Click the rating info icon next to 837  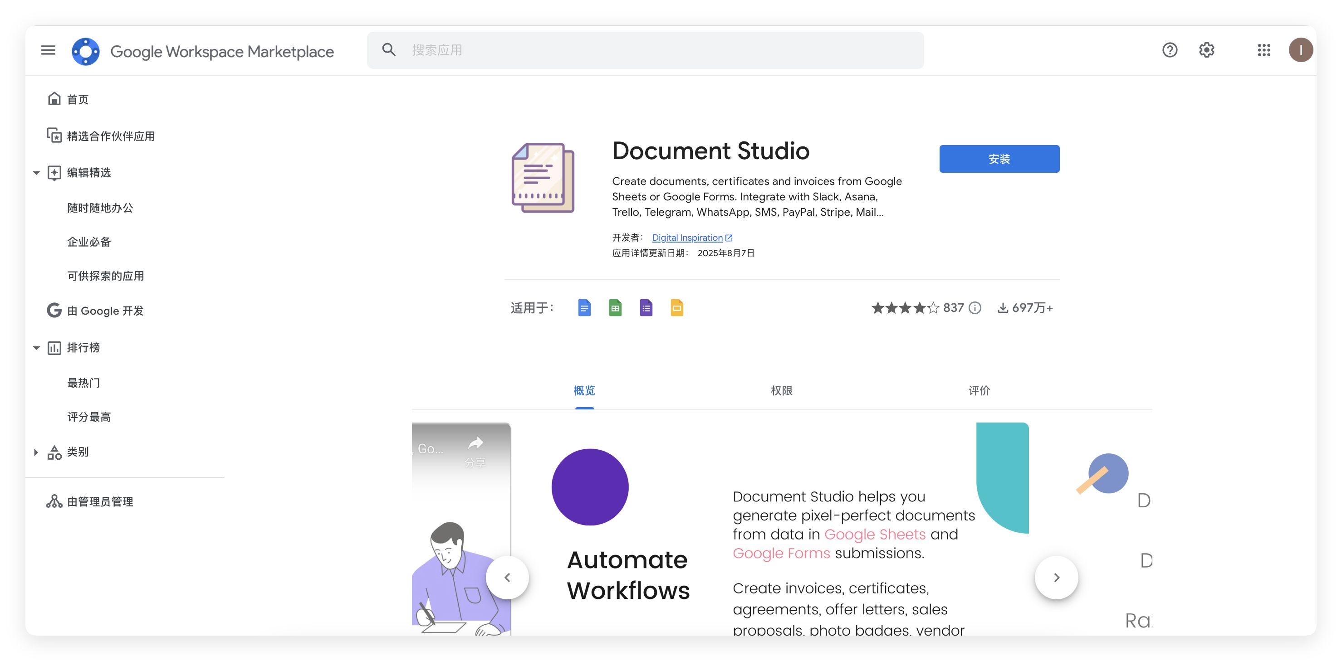click(975, 308)
